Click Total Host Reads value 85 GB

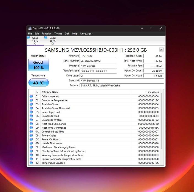[x=153, y=56]
